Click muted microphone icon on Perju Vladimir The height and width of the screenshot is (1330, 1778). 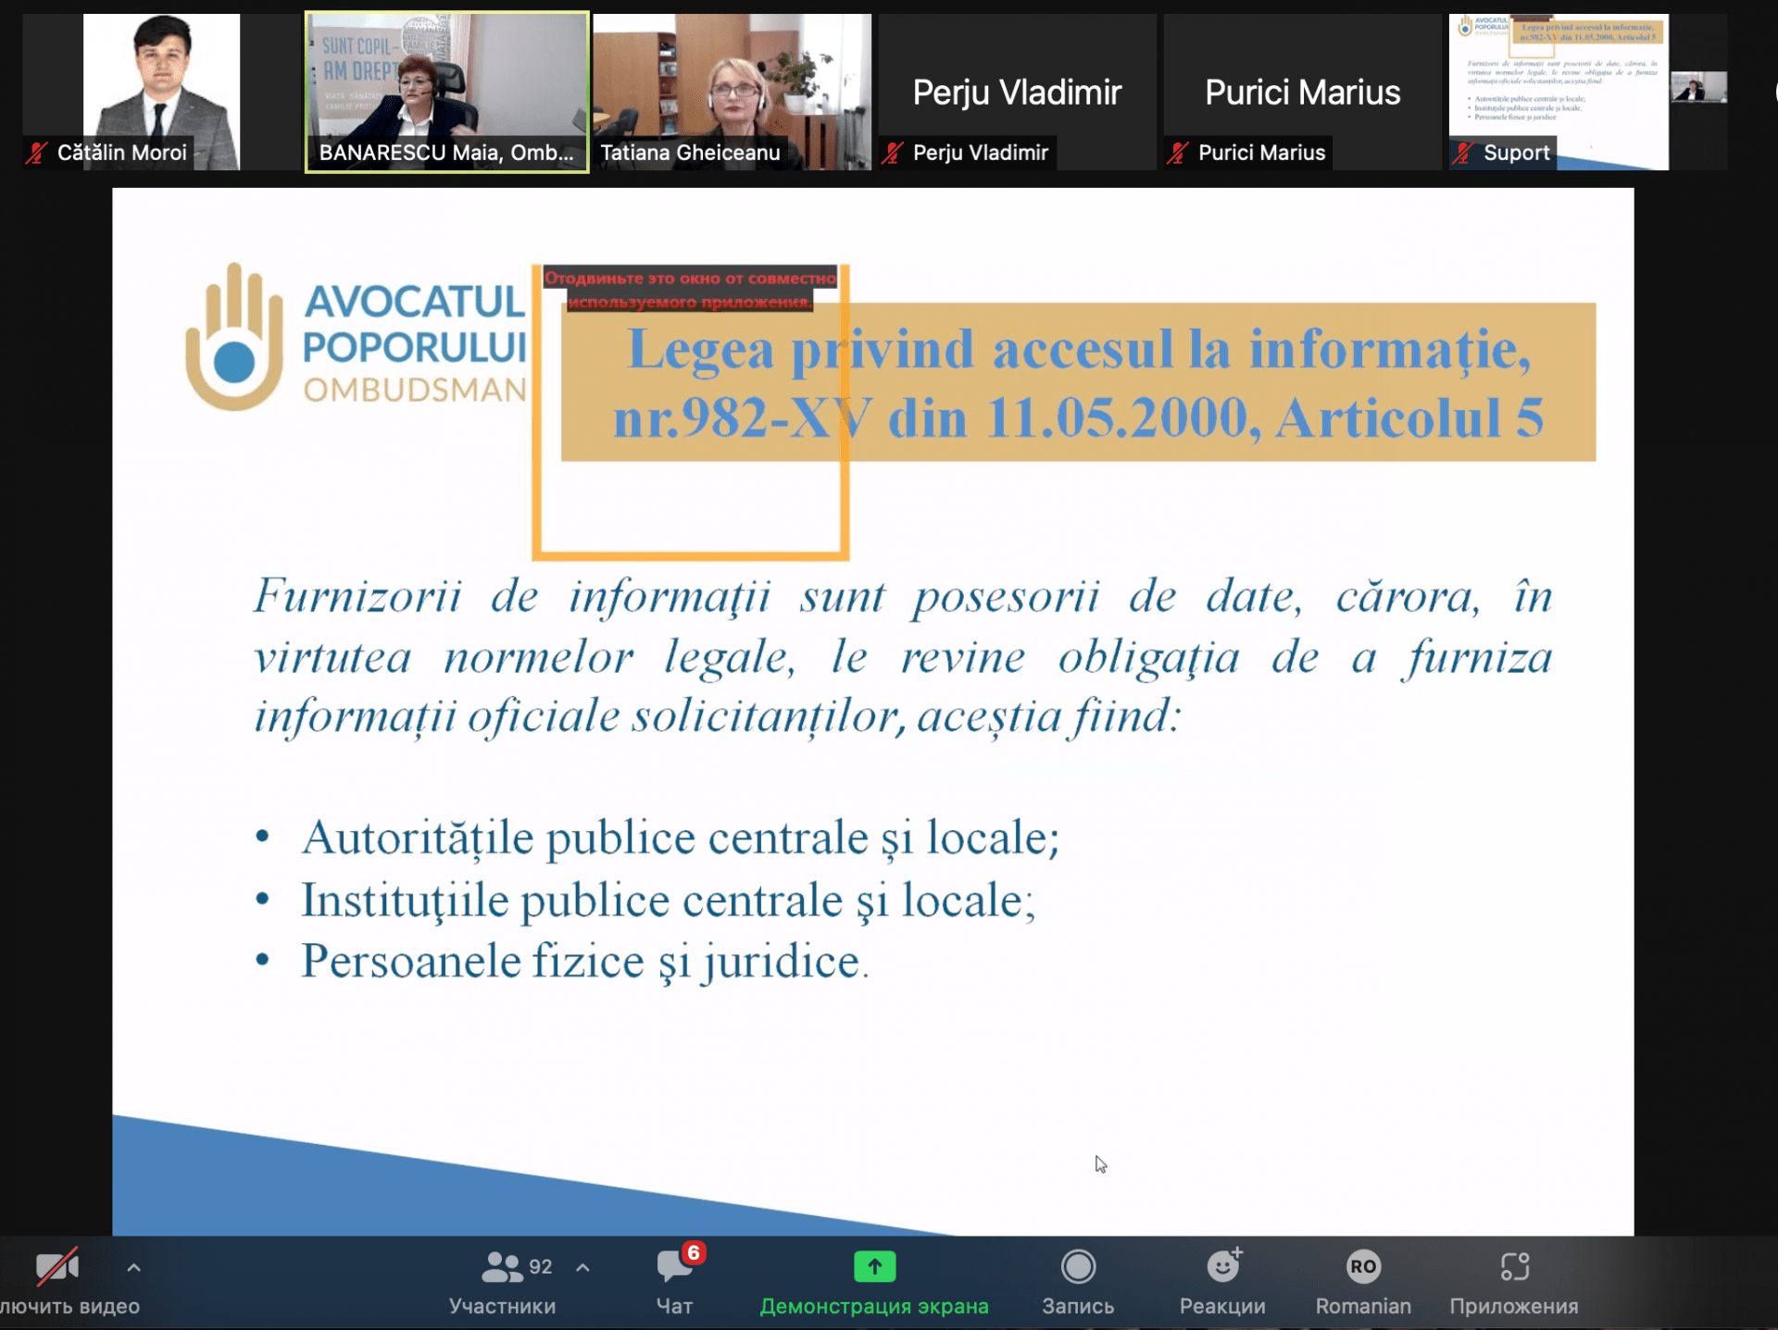pyautogui.click(x=893, y=153)
